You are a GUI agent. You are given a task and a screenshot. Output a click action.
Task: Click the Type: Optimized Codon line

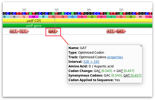(86, 53)
